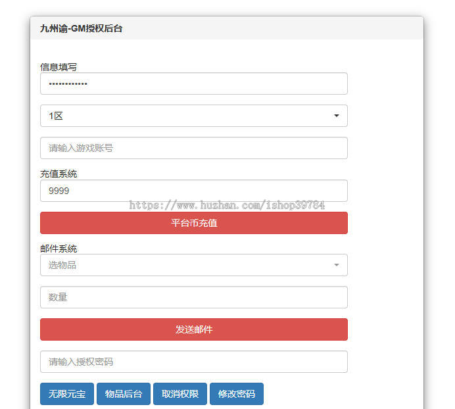Open the 物品后台 item backend button

click(x=124, y=394)
